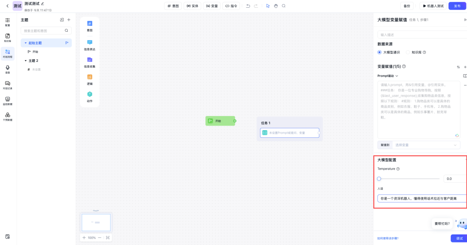Select the 知识库 data source radio button
Image resolution: width=467 pixels, height=245 pixels.
click(408, 53)
